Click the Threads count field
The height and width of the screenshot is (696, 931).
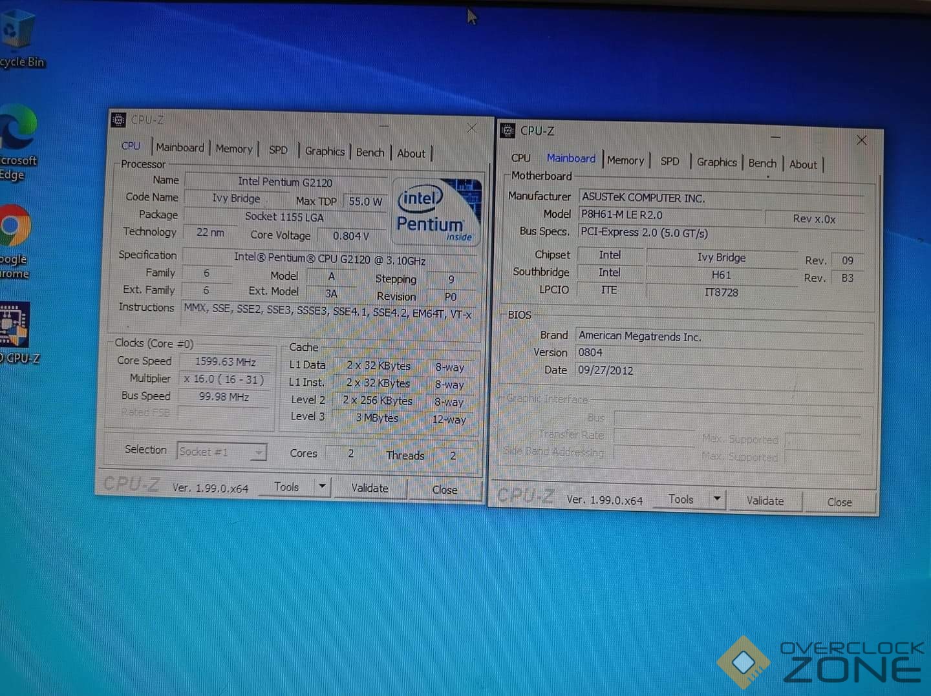click(x=453, y=456)
